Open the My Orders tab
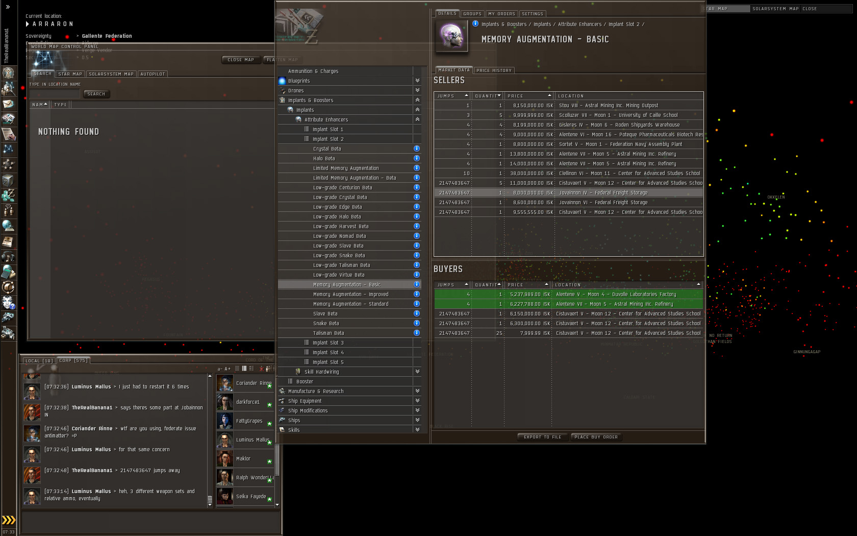The height and width of the screenshot is (536, 857). tap(501, 14)
